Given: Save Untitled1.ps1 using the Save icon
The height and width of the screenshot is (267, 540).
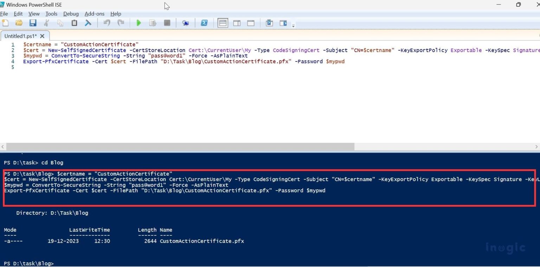Looking at the screenshot, I should [33, 22].
